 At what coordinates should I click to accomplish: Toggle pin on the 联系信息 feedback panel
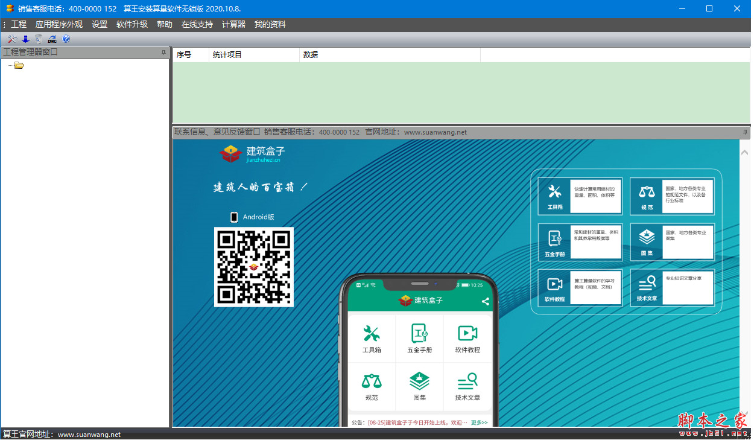746,132
